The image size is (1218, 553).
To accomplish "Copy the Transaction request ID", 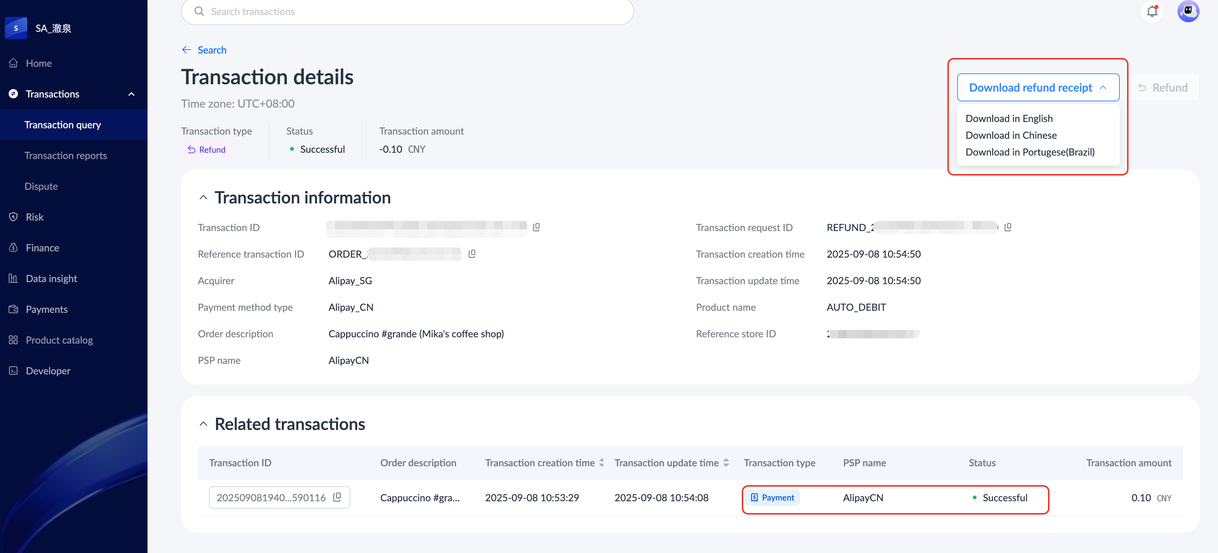I will click(x=1008, y=227).
